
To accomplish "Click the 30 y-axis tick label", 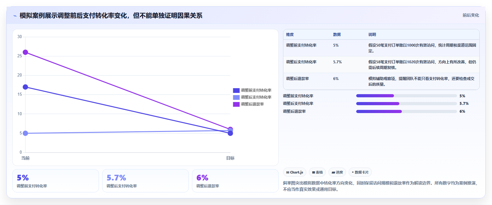I will [x=20, y=37].
